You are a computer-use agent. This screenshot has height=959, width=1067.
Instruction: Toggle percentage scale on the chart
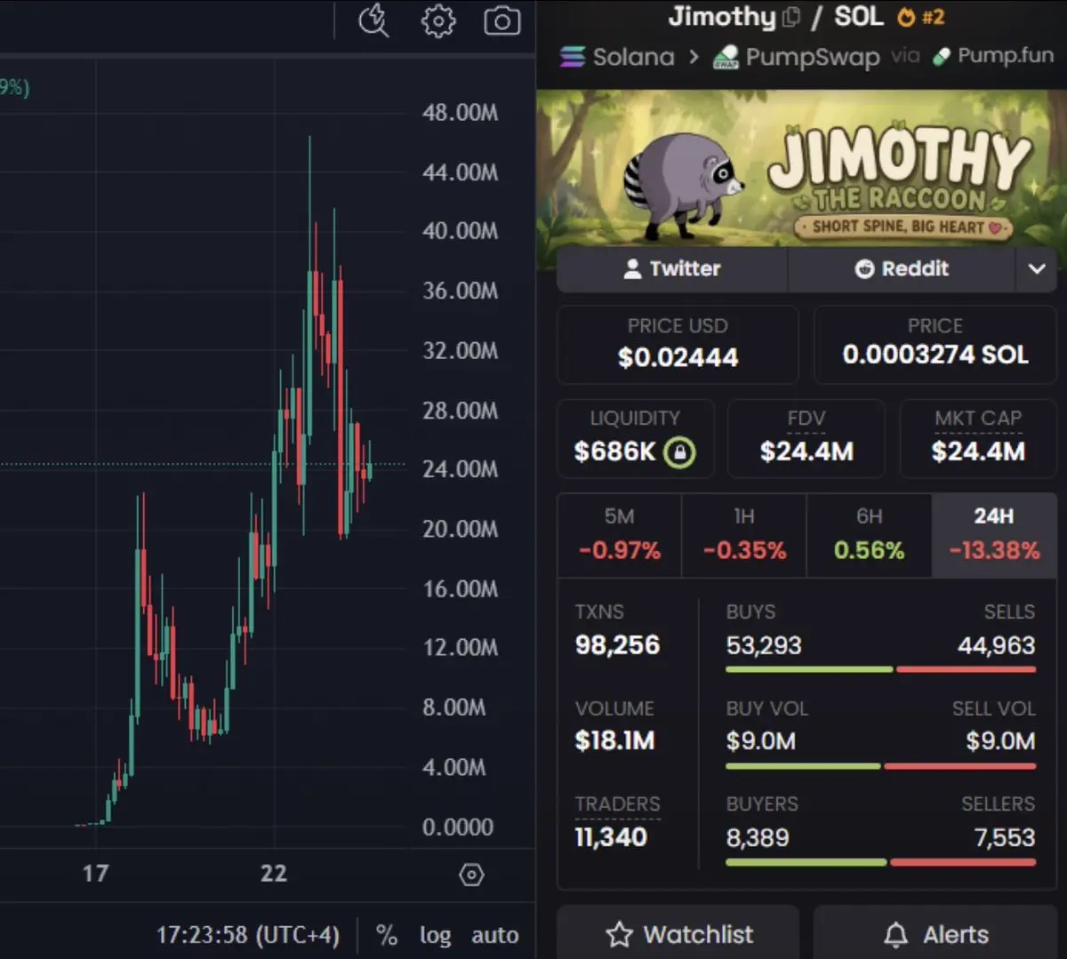click(x=386, y=935)
